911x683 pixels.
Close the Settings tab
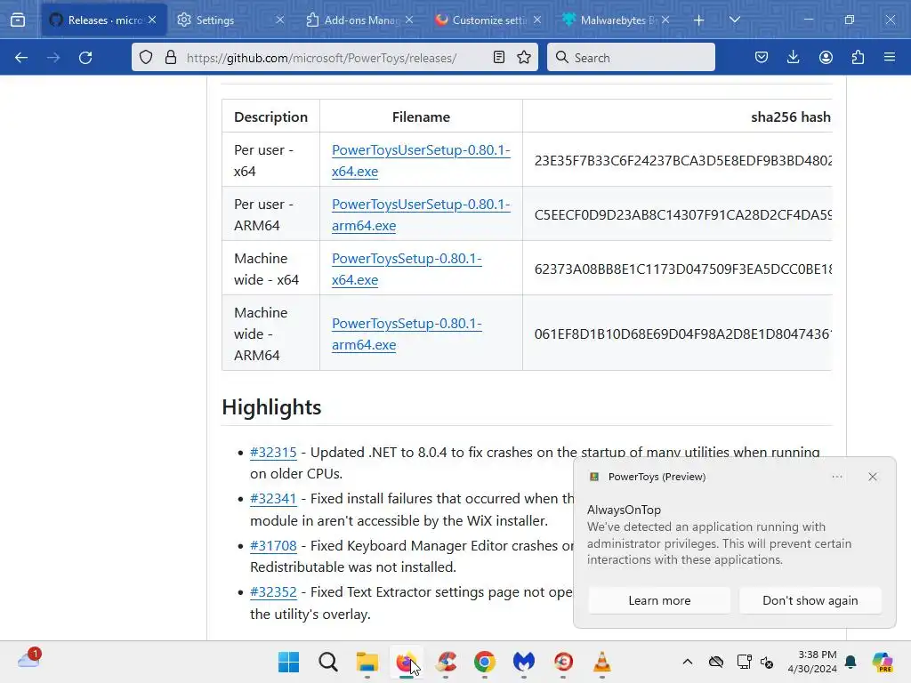tap(280, 20)
